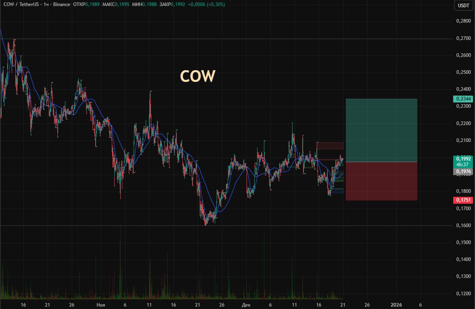Click the 0,2700 price scale value

(x=463, y=38)
